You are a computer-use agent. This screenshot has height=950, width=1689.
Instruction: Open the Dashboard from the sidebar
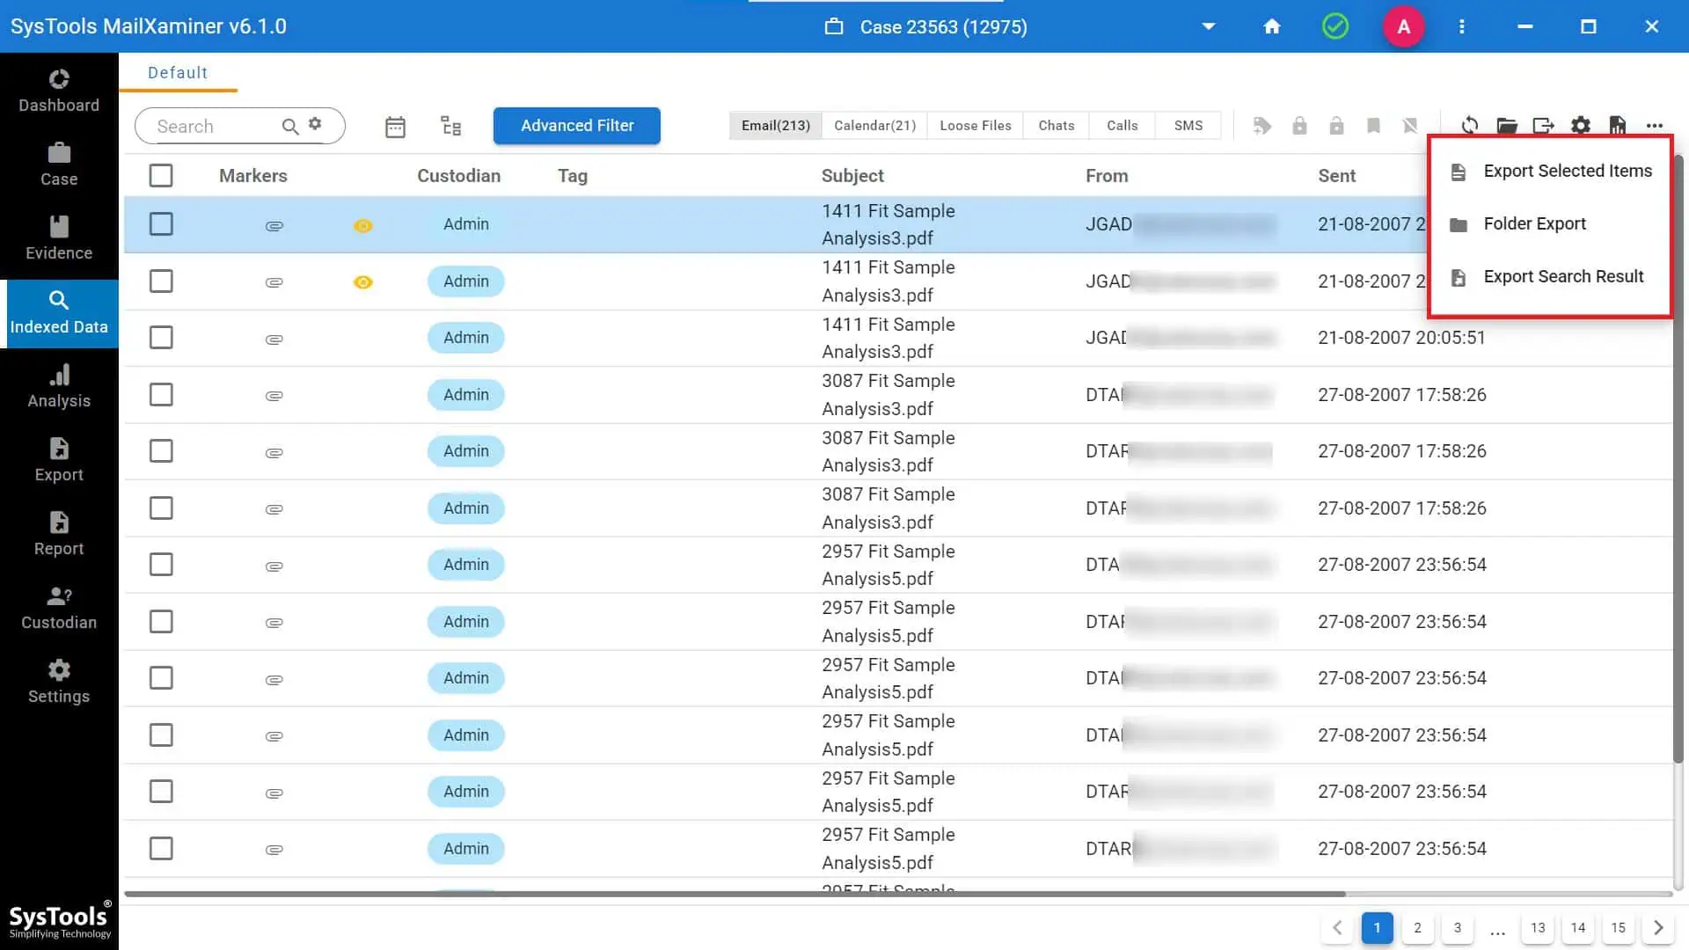tap(59, 91)
